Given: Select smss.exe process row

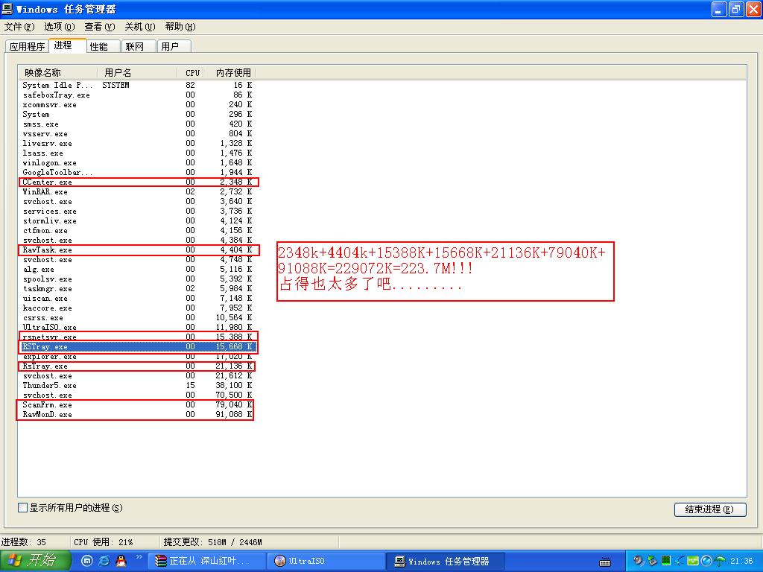Looking at the screenshot, I should (137, 124).
